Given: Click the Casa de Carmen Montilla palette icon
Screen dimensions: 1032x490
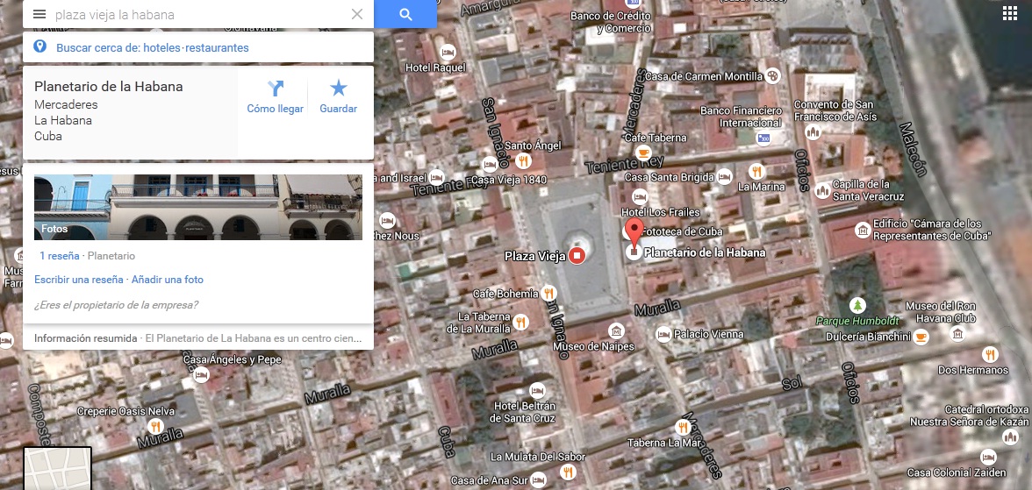Looking at the screenshot, I should 772,75.
